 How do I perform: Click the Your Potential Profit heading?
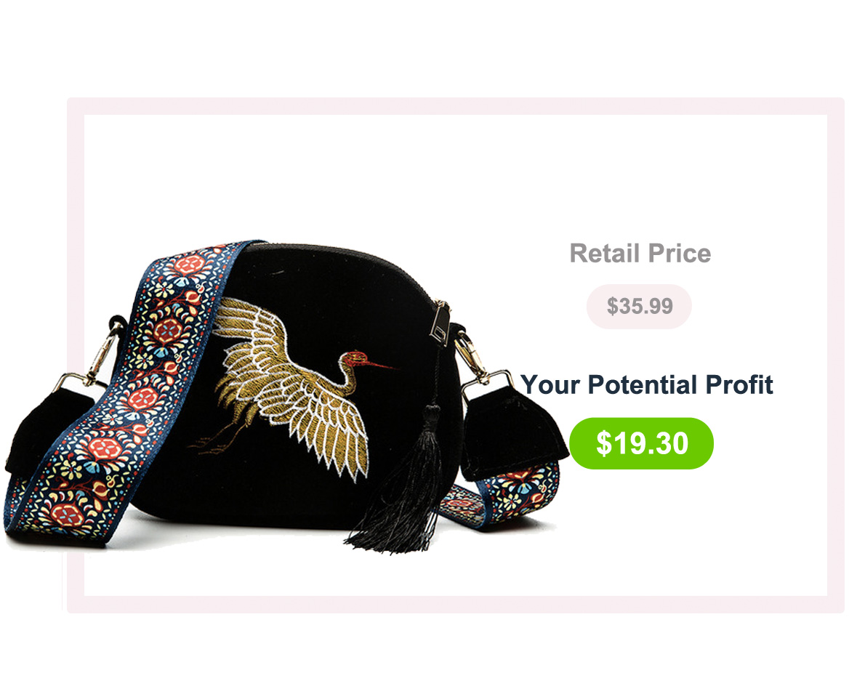coord(646,385)
